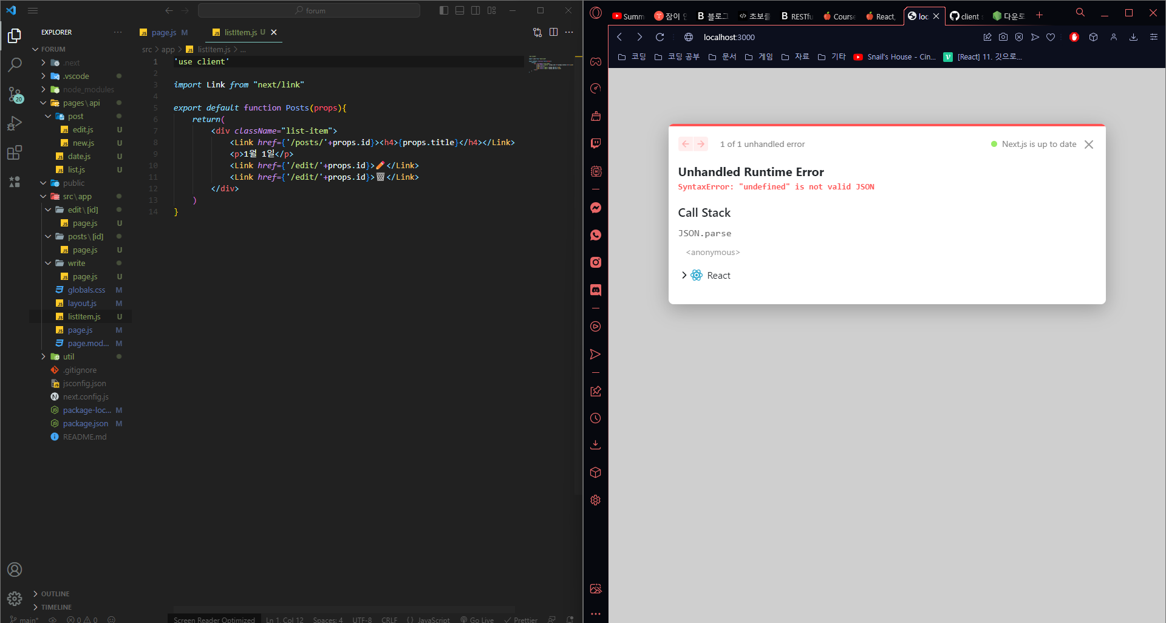The image size is (1166, 623).
Task: Open globals.css in the explorer
Action: pyautogui.click(x=86, y=290)
